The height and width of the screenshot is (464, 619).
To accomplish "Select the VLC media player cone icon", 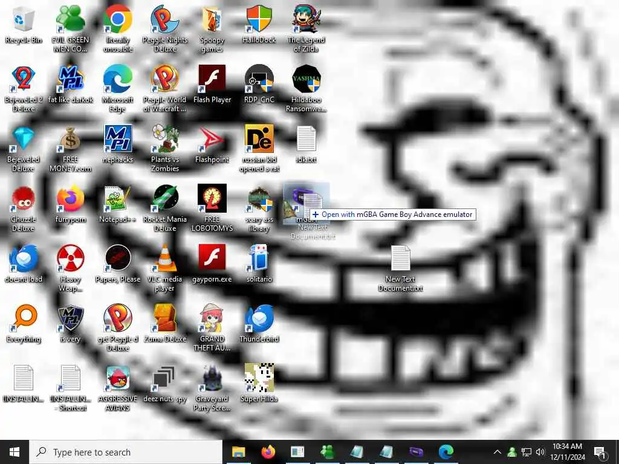I will pos(165,259).
